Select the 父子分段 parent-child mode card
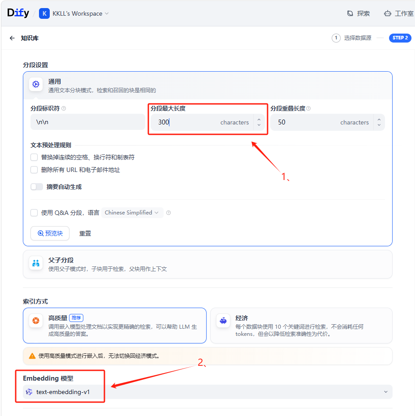This screenshot has width=415, height=416. point(207,264)
